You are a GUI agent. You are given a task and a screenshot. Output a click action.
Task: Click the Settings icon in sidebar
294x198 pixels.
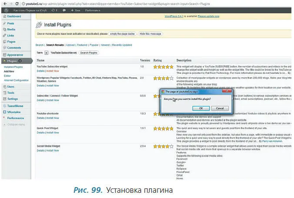click(x=5, y=99)
